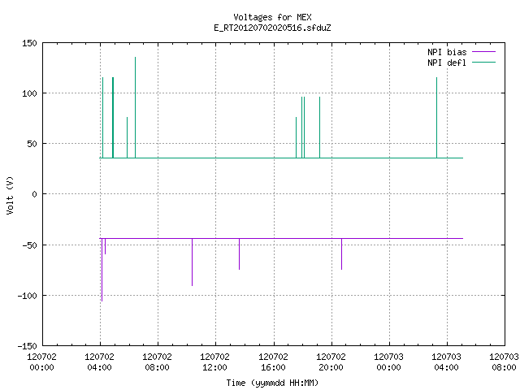
Task: Click the y-axis tick label -100
Action: [x=27, y=296]
